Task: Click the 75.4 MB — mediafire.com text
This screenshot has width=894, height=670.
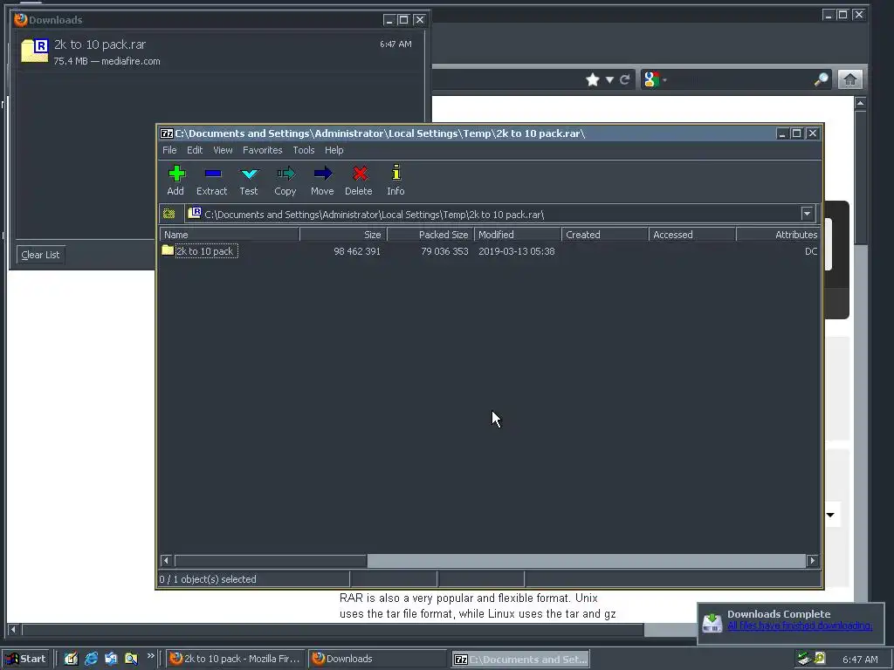Action: pyautogui.click(x=107, y=61)
